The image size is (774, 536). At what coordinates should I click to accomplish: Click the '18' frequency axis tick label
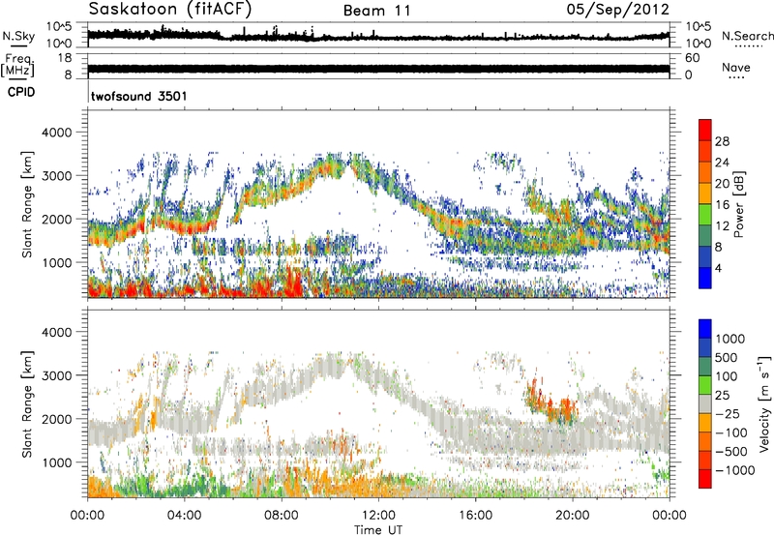[x=65, y=58]
